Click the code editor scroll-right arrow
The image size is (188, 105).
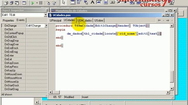(x=168, y=92)
